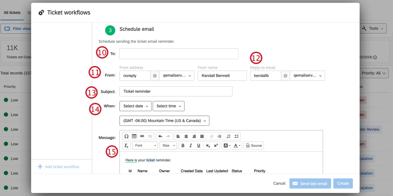Justify the message text

[202, 136]
